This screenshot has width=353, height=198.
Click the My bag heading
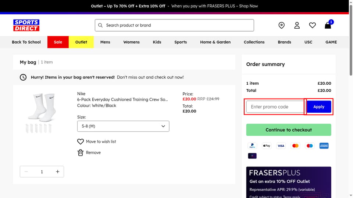tap(28, 62)
